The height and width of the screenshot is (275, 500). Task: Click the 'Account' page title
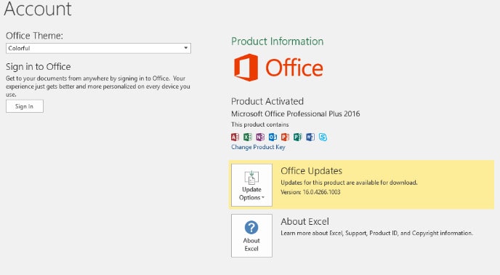pos(38,9)
